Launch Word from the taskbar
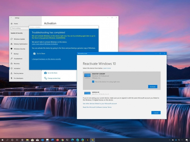This screenshot has height=142, width=190. [52, 140]
